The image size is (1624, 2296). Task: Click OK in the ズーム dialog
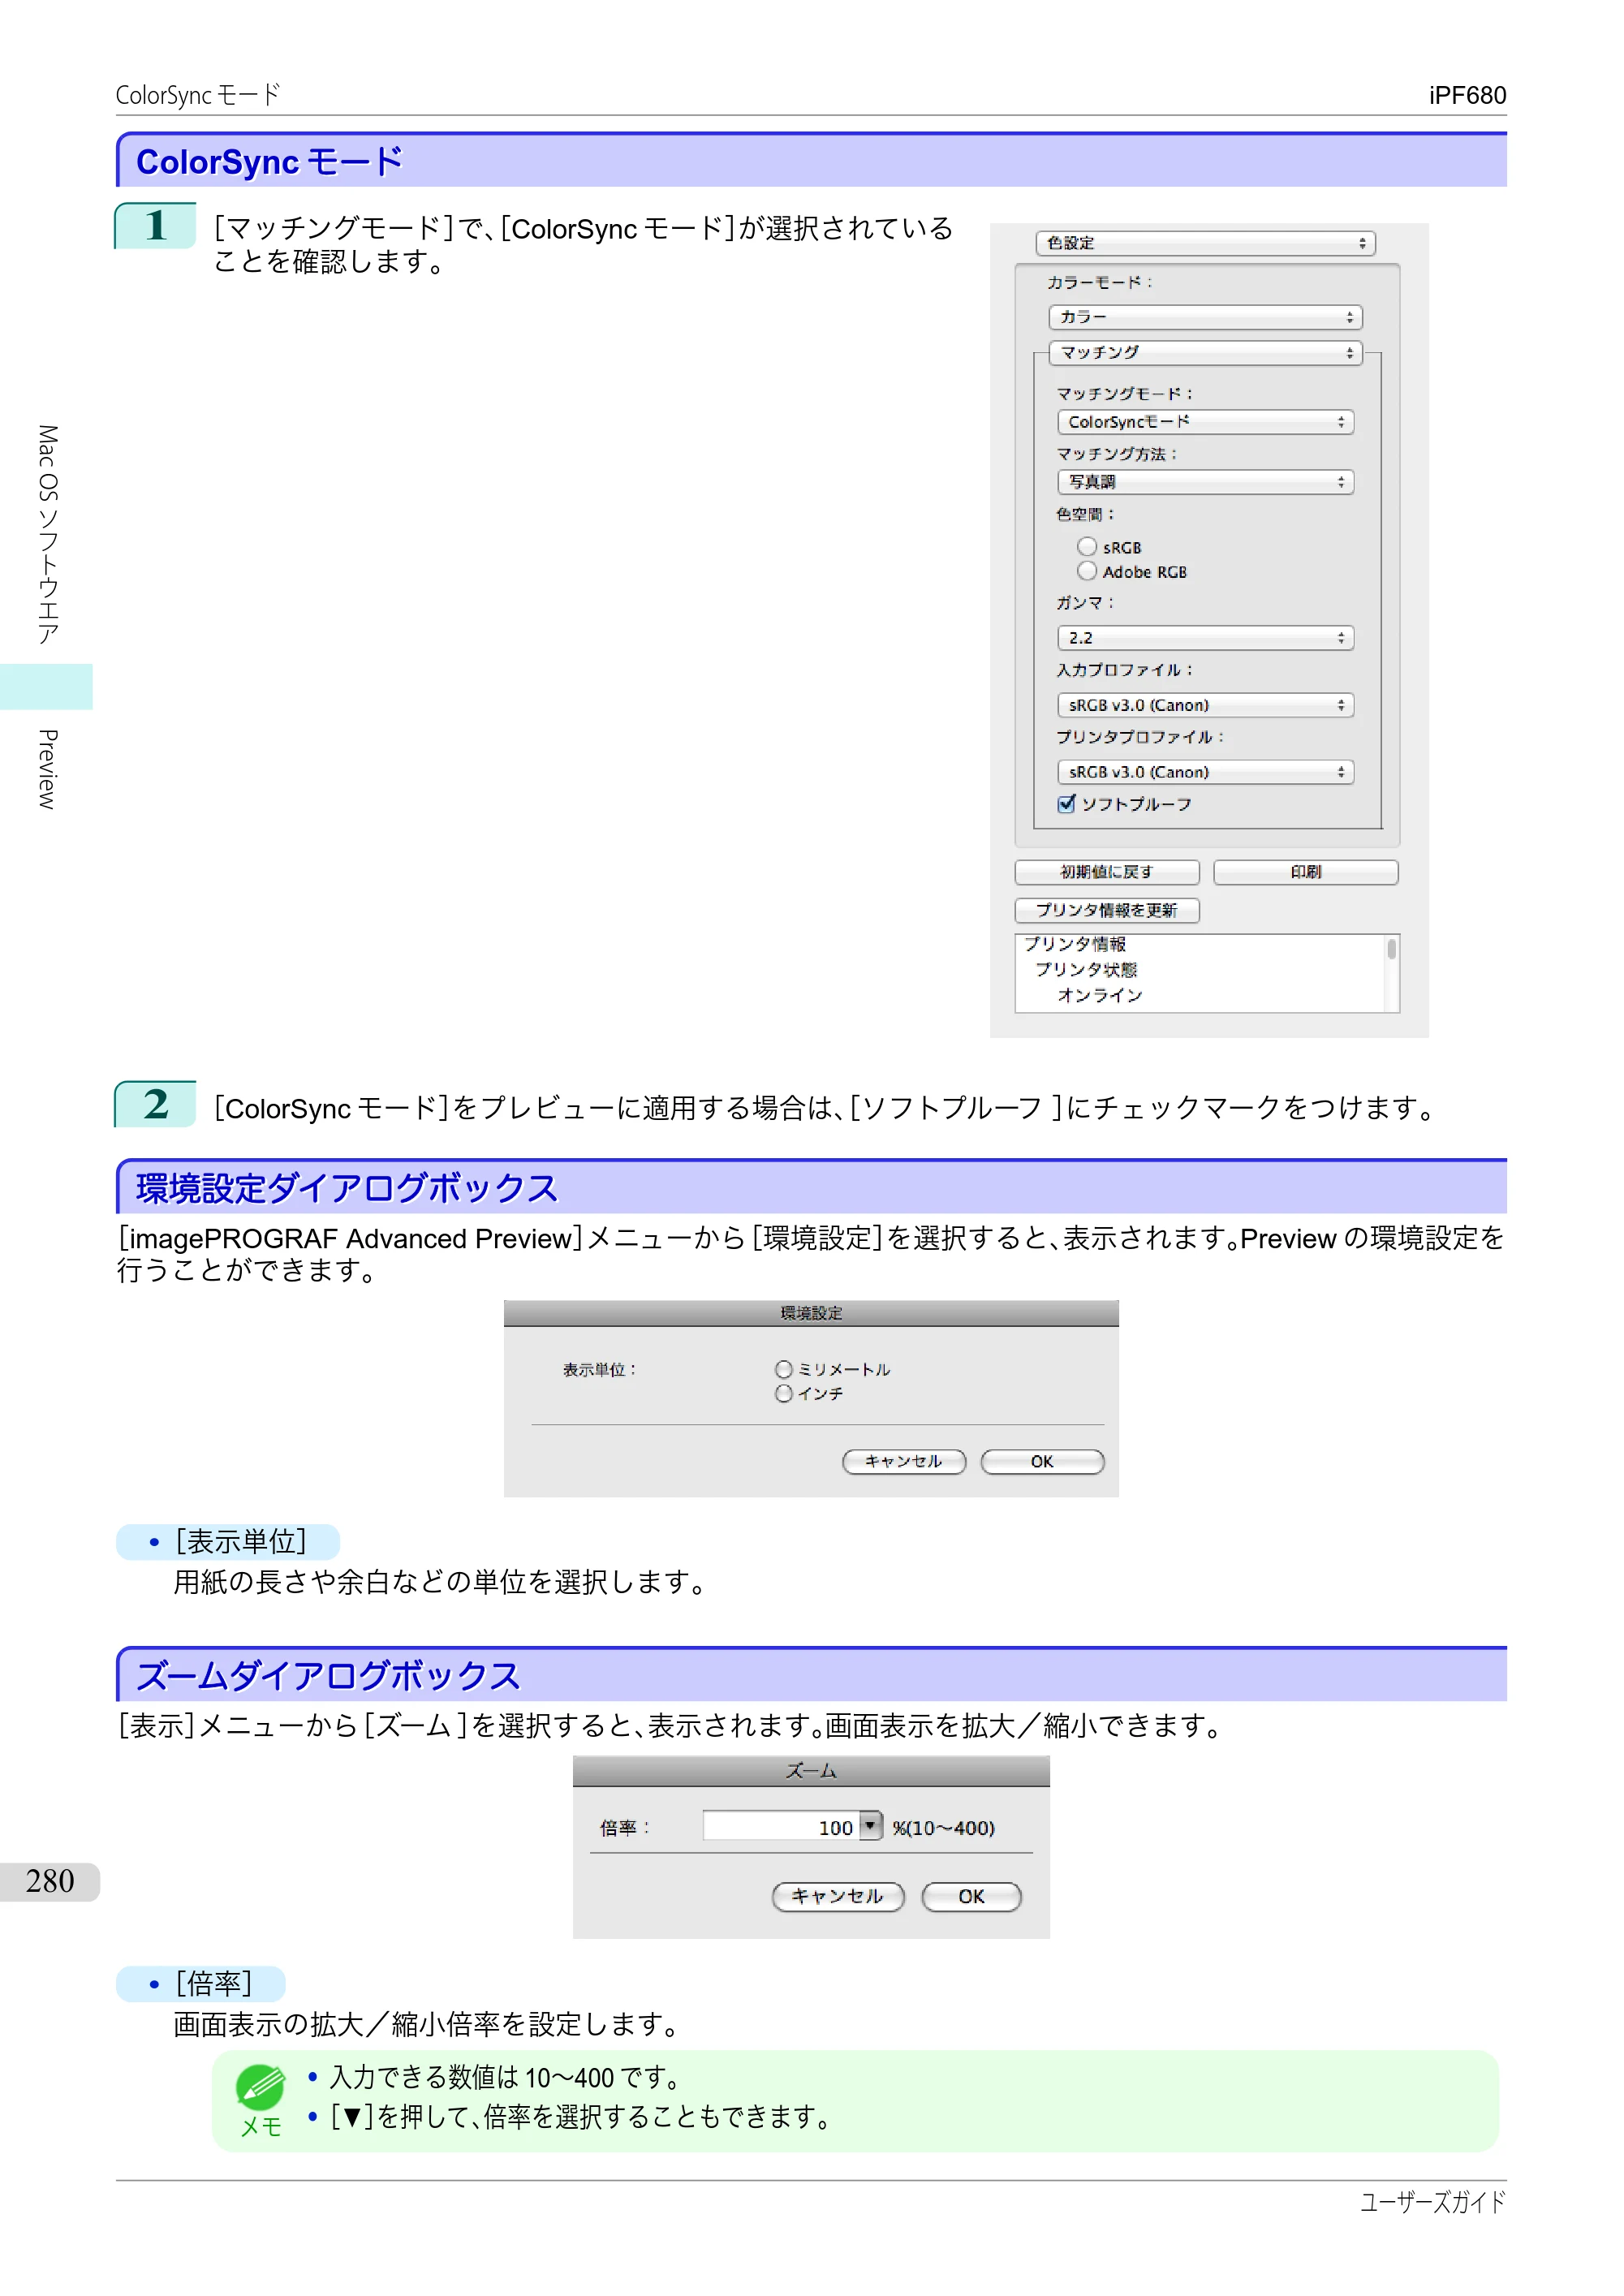click(971, 1897)
